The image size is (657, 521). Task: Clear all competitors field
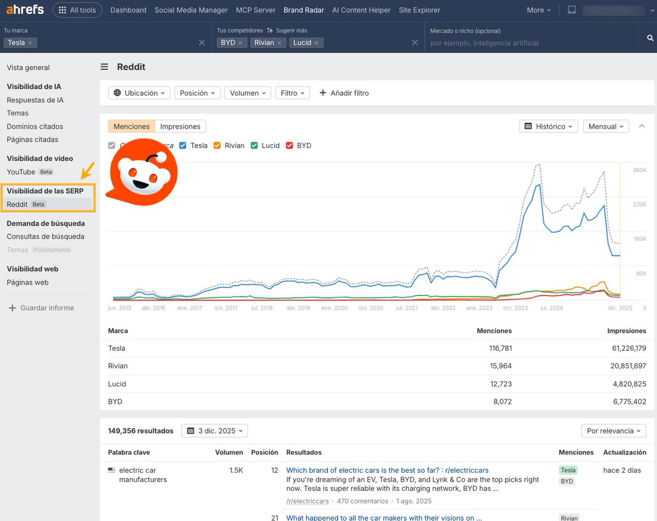tap(414, 43)
